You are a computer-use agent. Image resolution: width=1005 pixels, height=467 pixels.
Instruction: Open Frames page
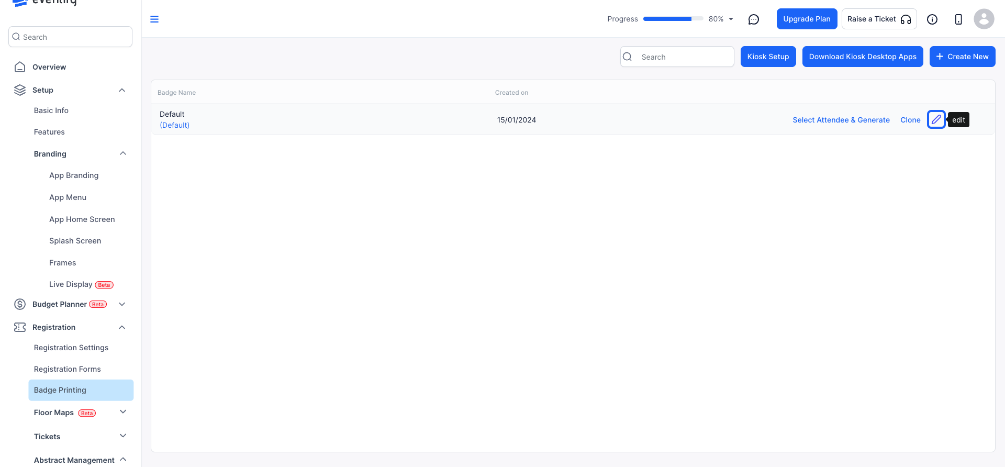click(x=63, y=263)
